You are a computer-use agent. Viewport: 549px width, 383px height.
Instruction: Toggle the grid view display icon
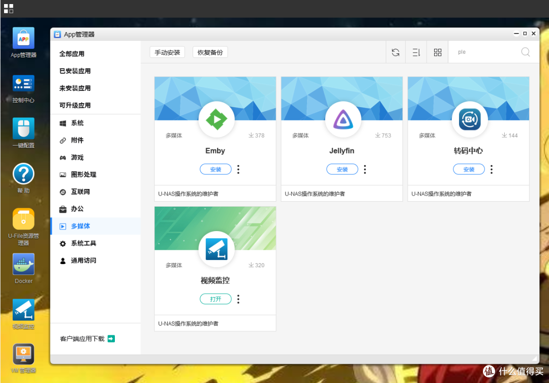tap(437, 52)
